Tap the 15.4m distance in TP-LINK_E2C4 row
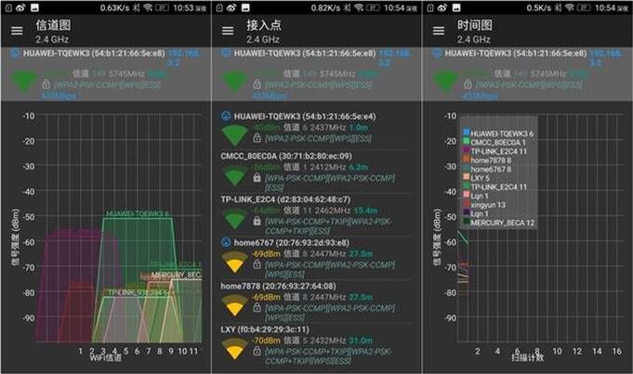Viewport: 633px width, 374px height. (x=365, y=211)
